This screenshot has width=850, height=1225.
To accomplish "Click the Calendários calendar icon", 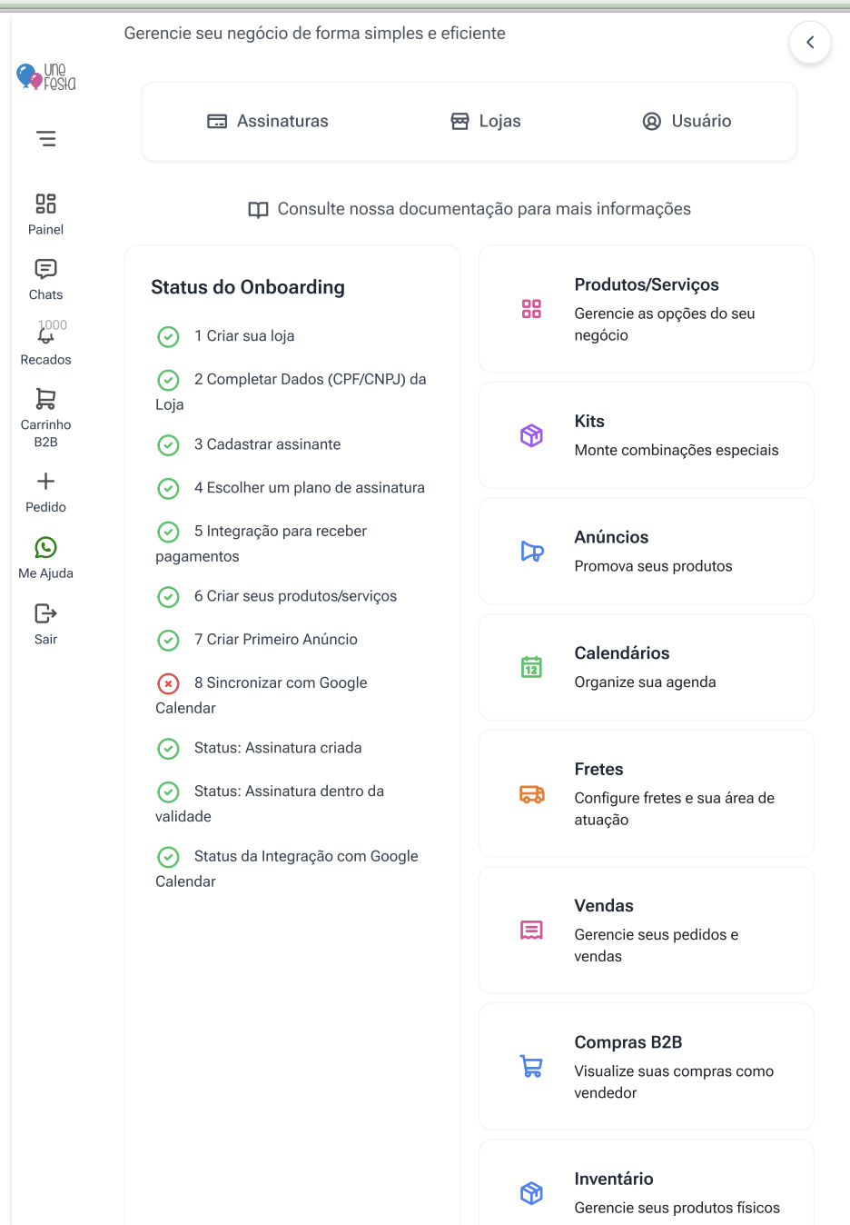I will pyautogui.click(x=532, y=667).
